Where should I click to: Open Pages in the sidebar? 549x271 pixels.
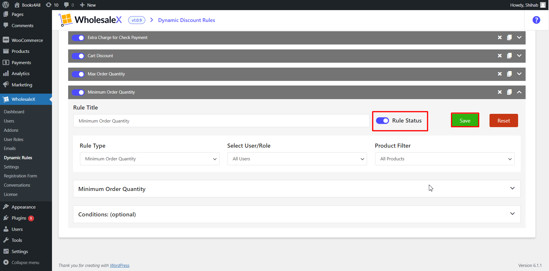click(x=26, y=14)
